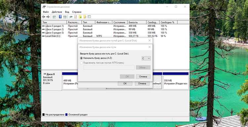Click NTFS cell in Local Disk row
Image resolution: width=248 pixels, height=127 pixels.
coord(99,36)
